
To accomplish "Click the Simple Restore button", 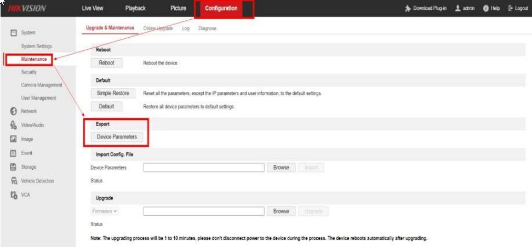I will coord(113,93).
